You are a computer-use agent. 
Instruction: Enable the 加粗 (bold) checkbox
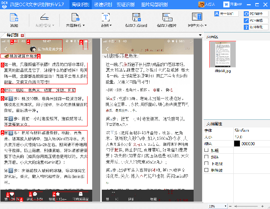206,150
